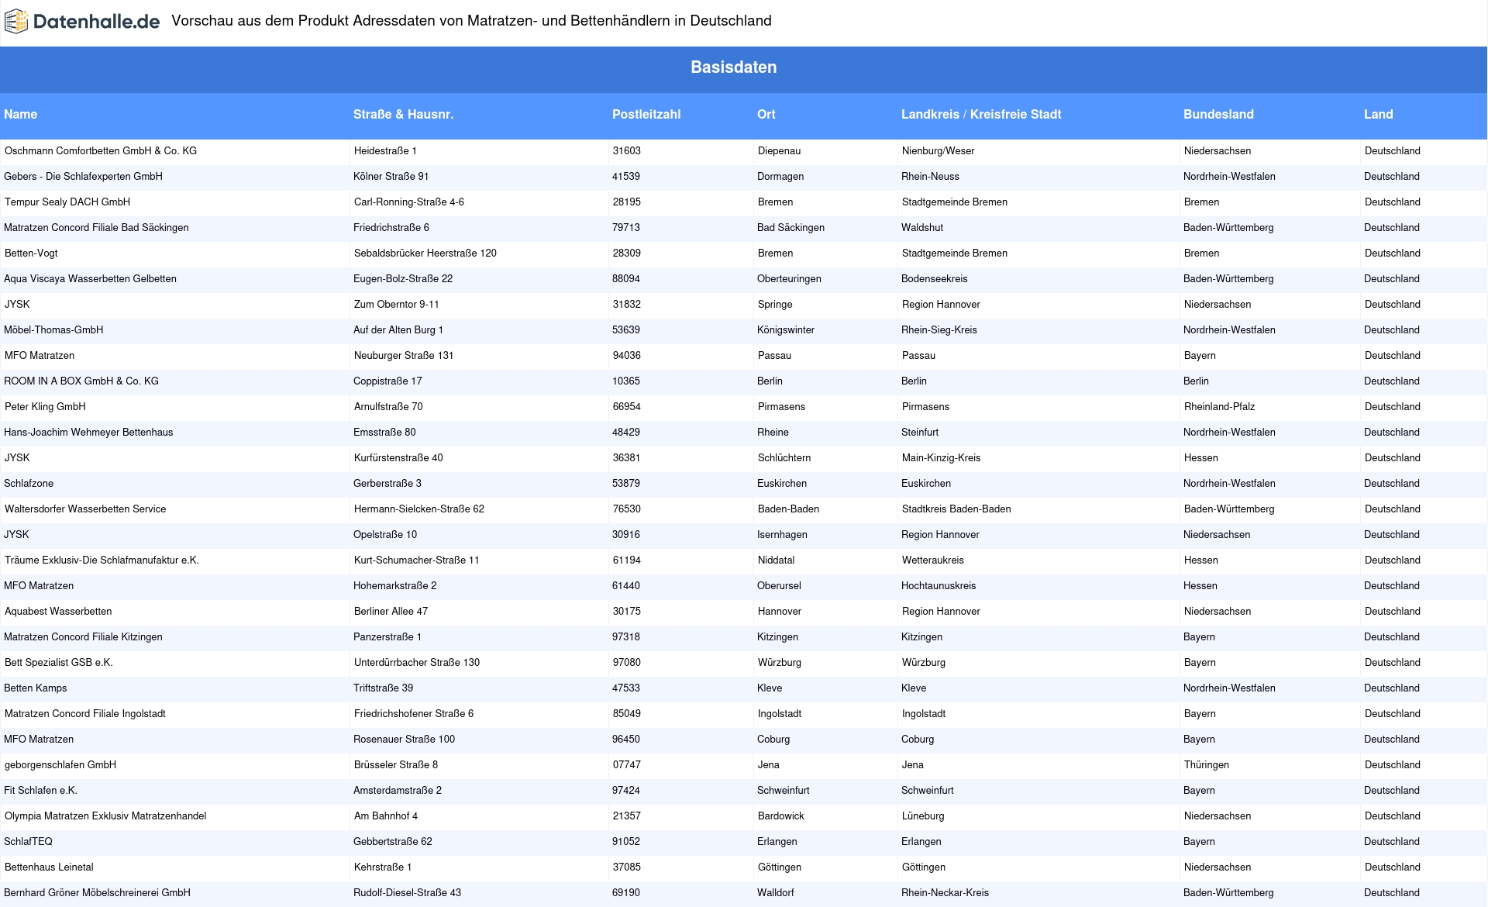Click postal code 88094

pos(626,279)
